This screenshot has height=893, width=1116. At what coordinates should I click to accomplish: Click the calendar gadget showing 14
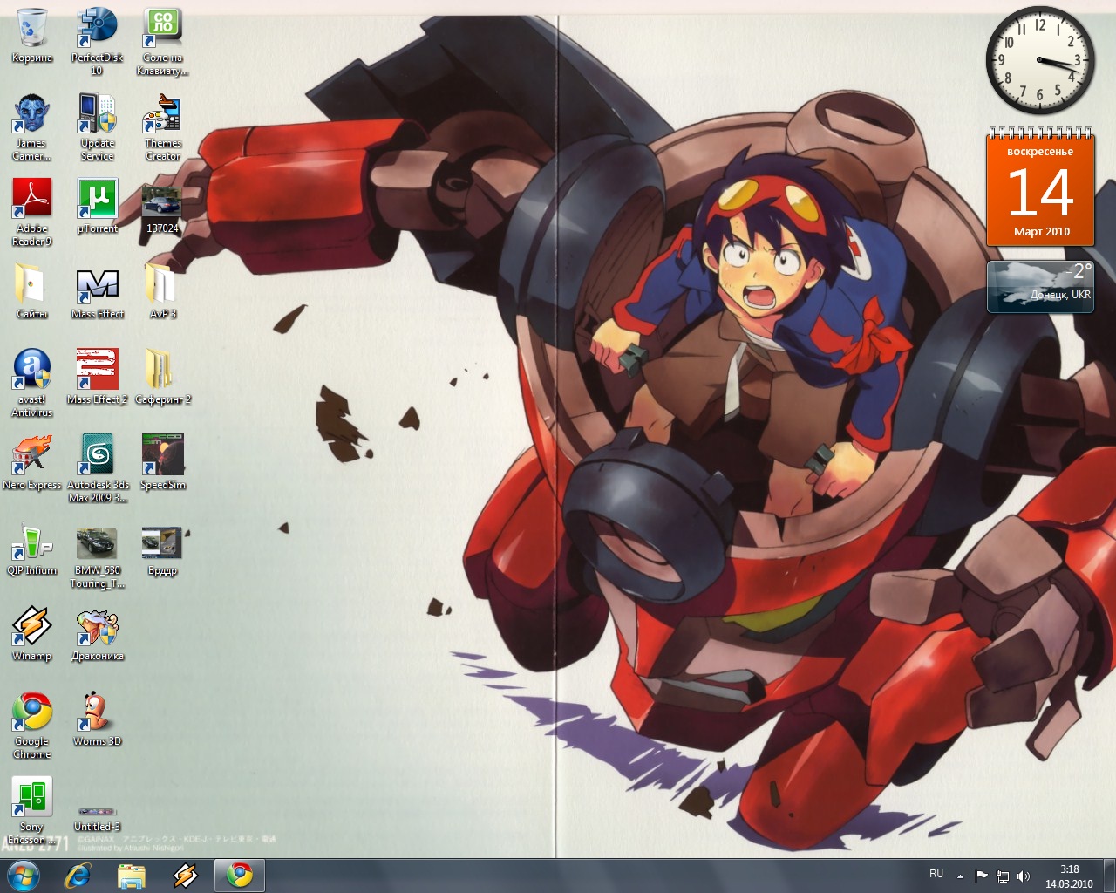(x=1040, y=187)
